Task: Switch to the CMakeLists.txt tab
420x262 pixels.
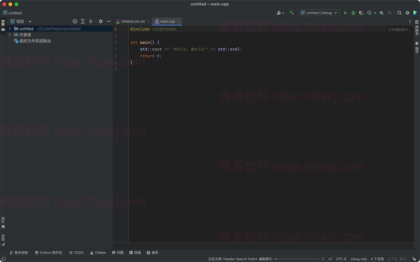Action: (132, 21)
